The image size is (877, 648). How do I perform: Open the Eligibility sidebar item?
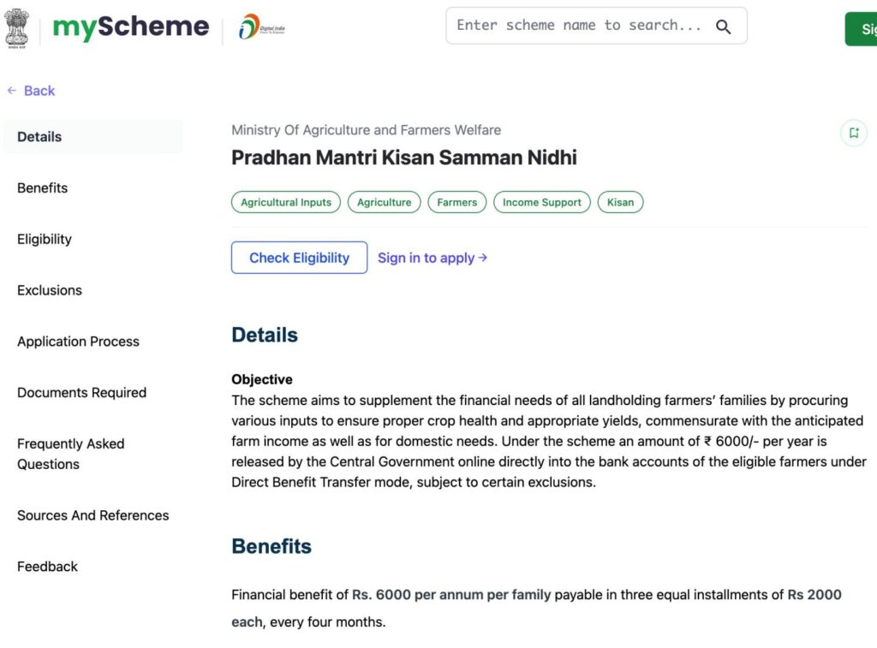(x=45, y=240)
